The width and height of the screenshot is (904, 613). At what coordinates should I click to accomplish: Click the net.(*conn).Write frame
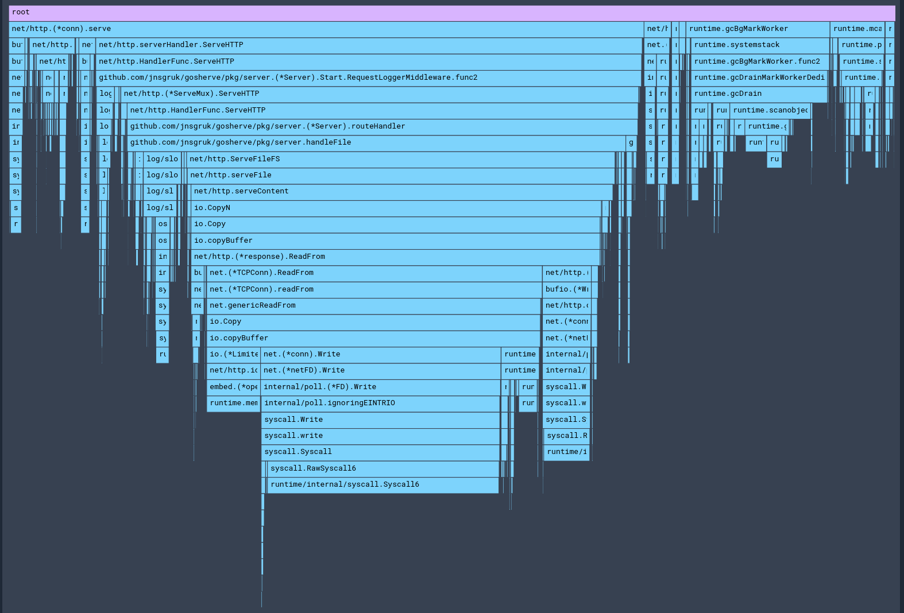[380, 355]
